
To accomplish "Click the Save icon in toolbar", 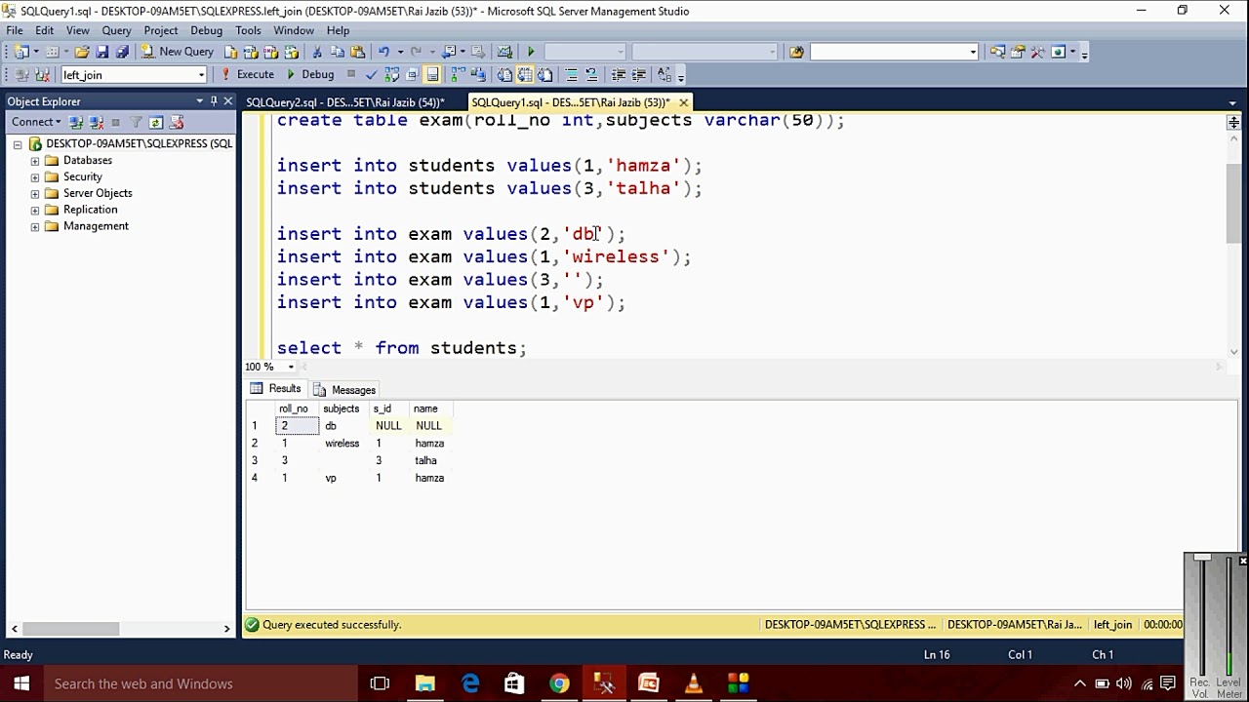I will (x=102, y=52).
